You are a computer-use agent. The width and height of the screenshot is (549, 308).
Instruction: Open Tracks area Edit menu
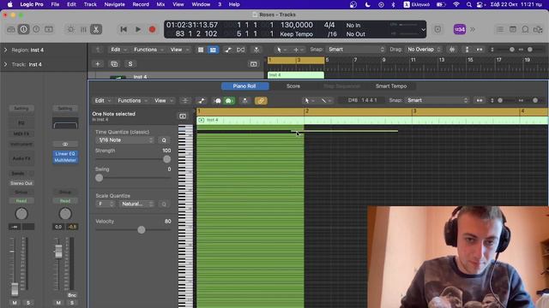click(x=118, y=50)
